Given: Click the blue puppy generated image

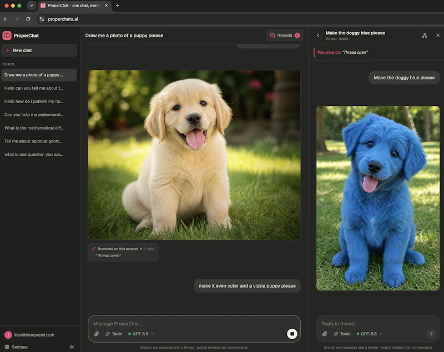Looking at the screenshot, I should point(378,198).
